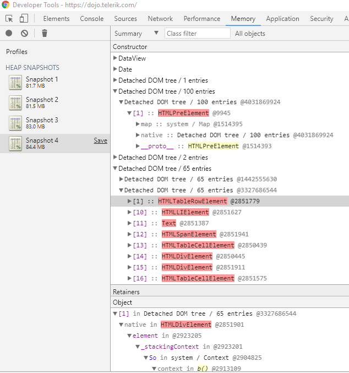Screen dimensions: 349x373
Task: Switch to the Network tab
Action: pos(160,19)
